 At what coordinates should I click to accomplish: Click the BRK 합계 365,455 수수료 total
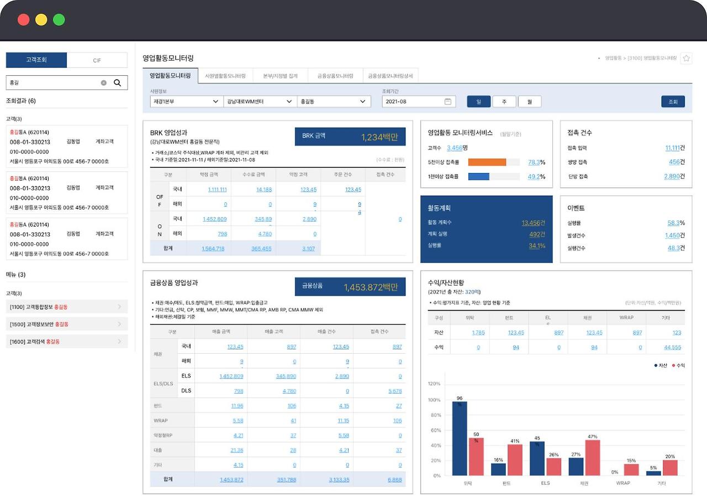pyautogui.click(x=261, y=249)
